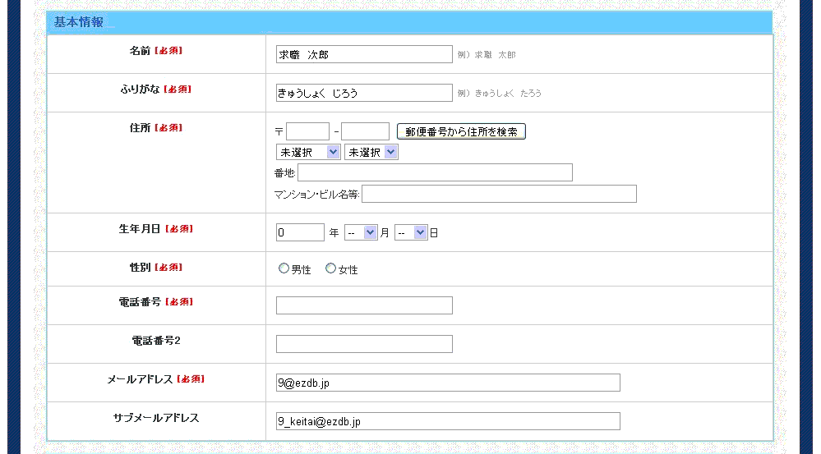Click the マンション・ビル名等 input field
Screen dimensions: 821x454
point(499,194)
